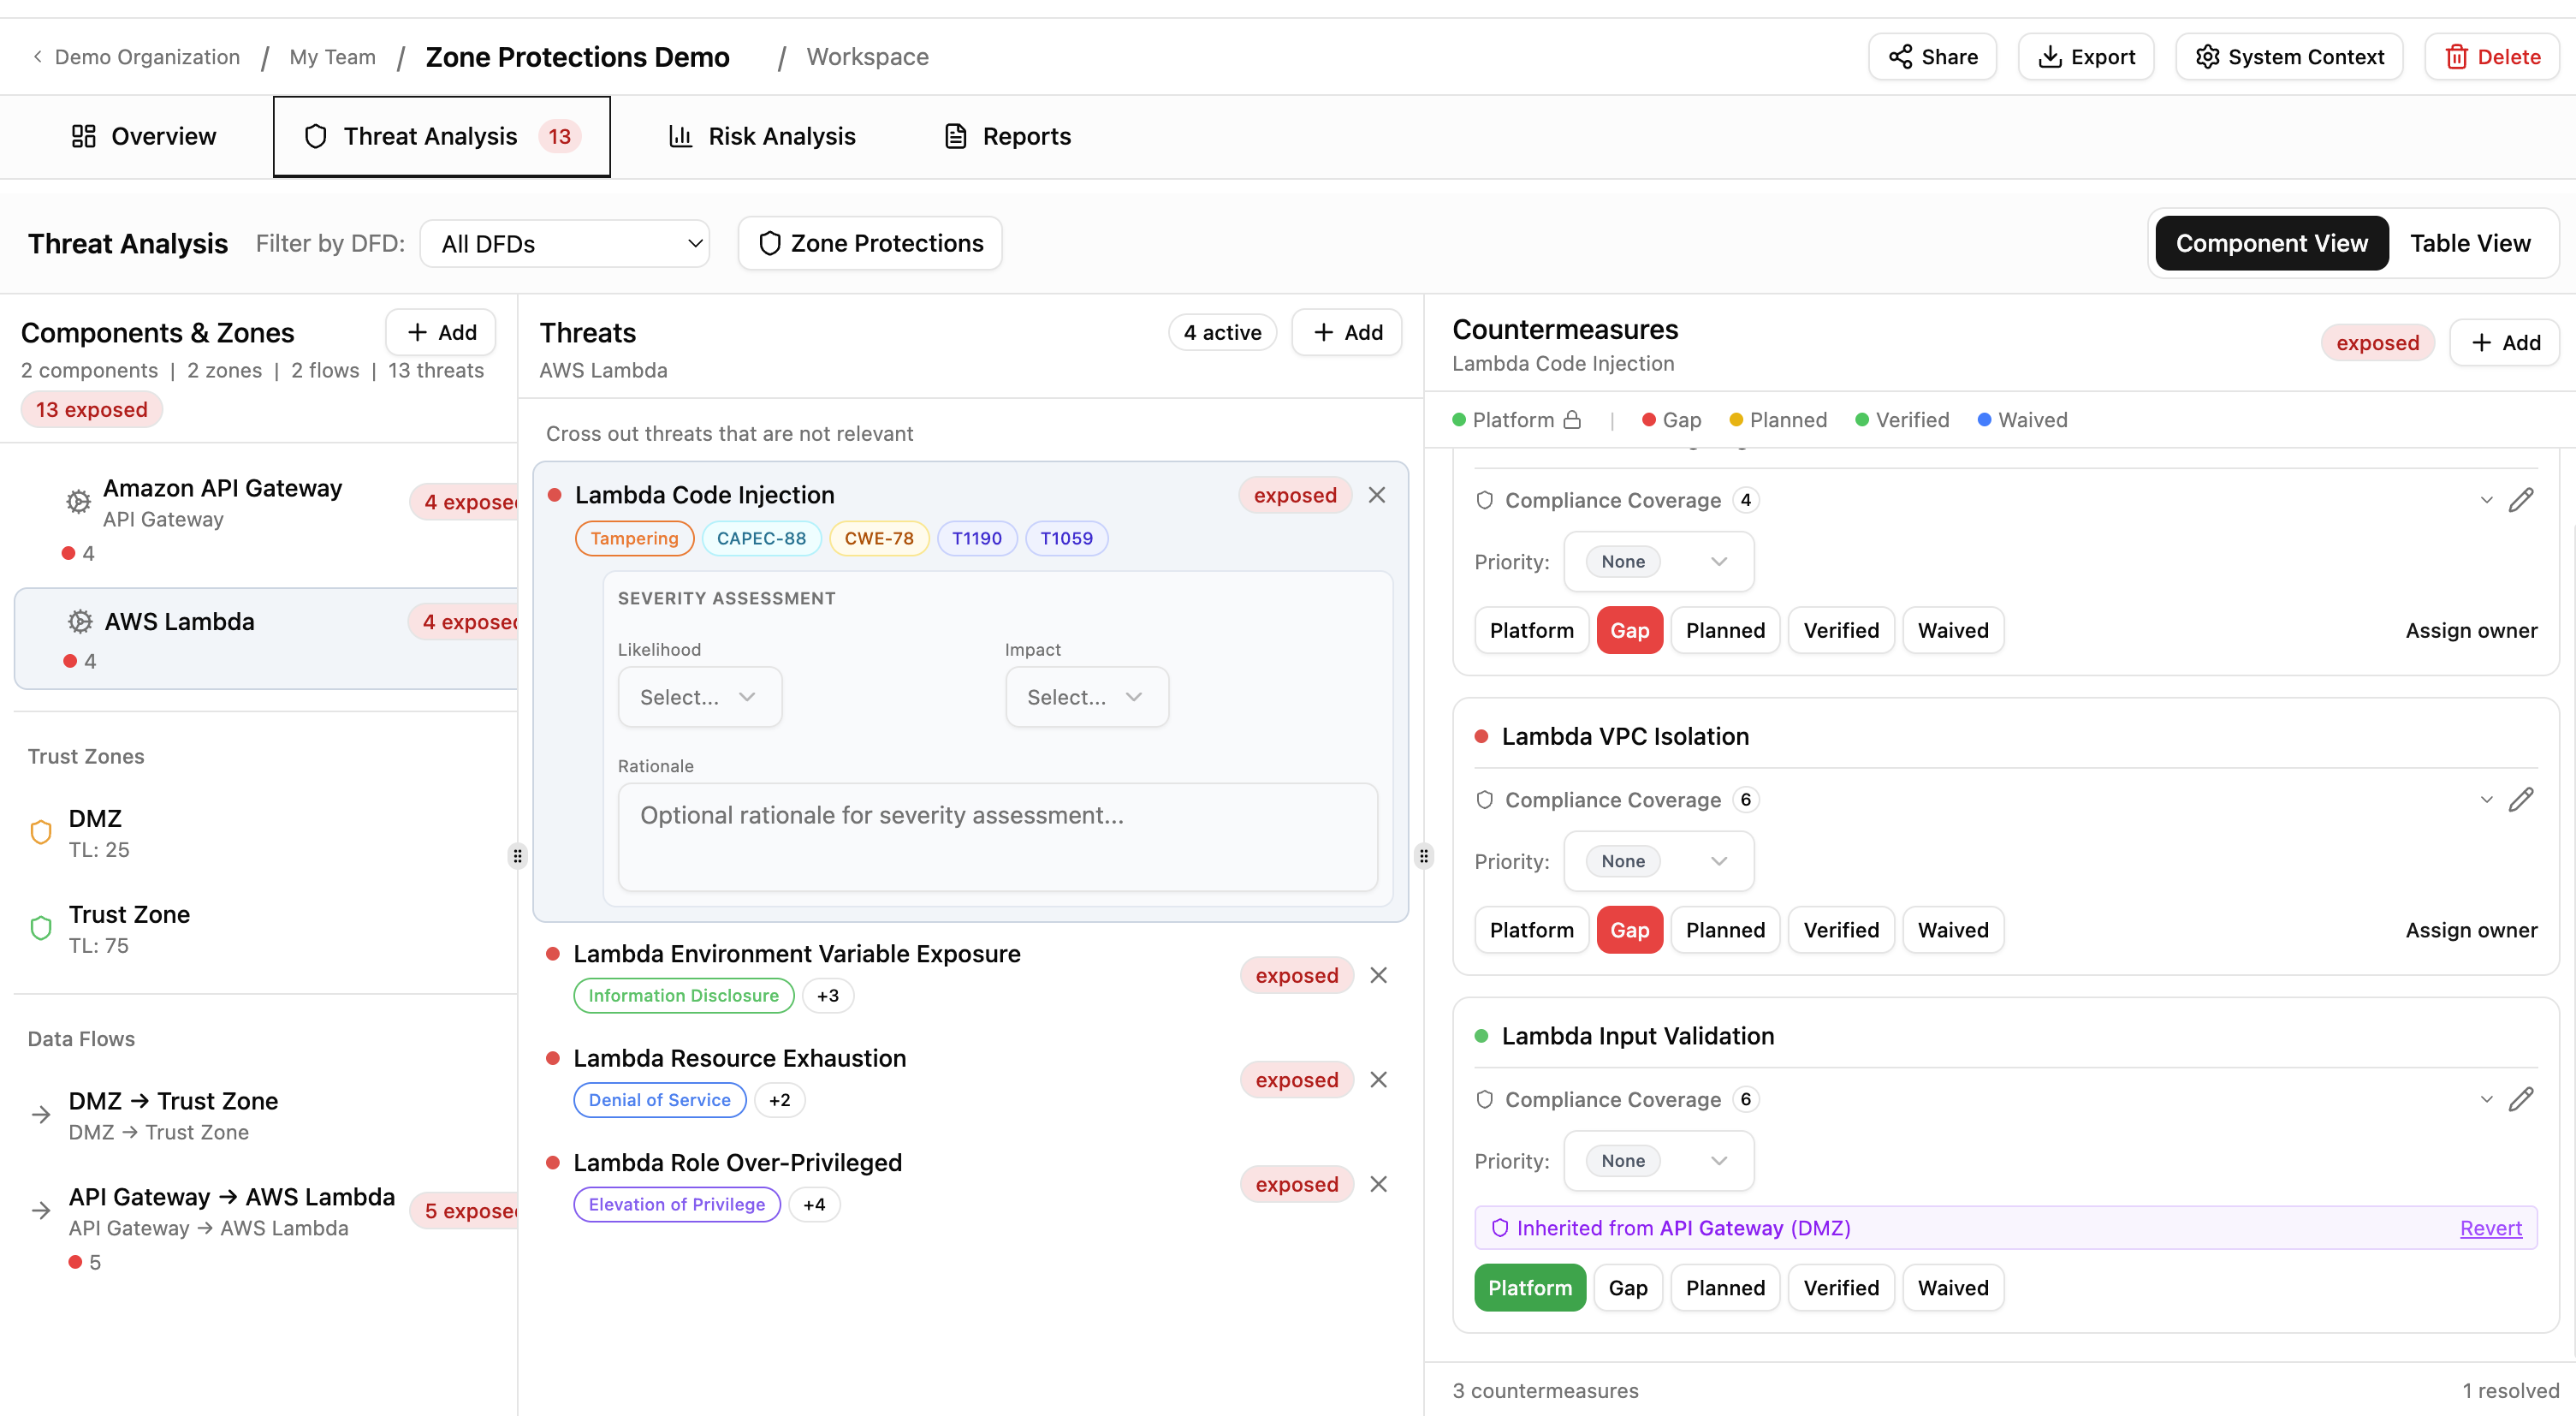Screen dimensions: 2576x1416
Task: Open the Impact Select dropdown
Action: (x=1087, y=697)
